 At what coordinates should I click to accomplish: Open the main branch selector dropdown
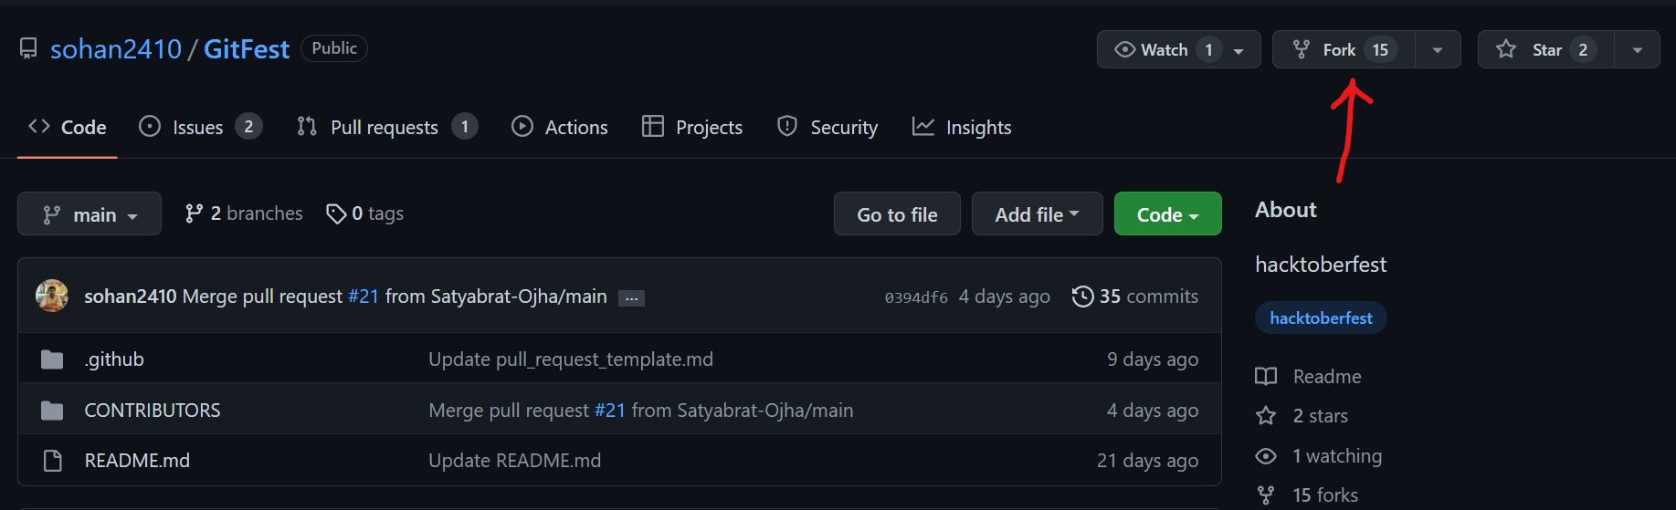tap(90, 213)
